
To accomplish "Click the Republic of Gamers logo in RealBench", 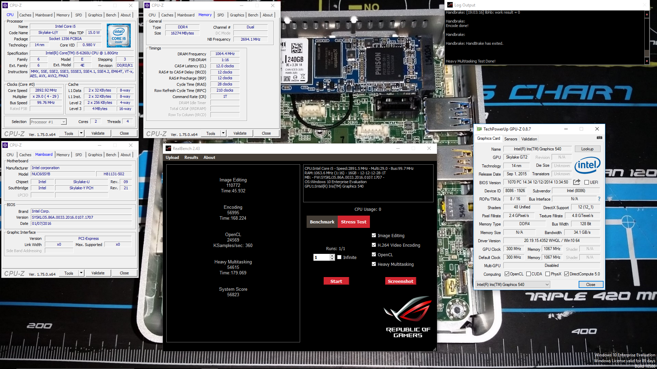I will [x=408, y=317].
